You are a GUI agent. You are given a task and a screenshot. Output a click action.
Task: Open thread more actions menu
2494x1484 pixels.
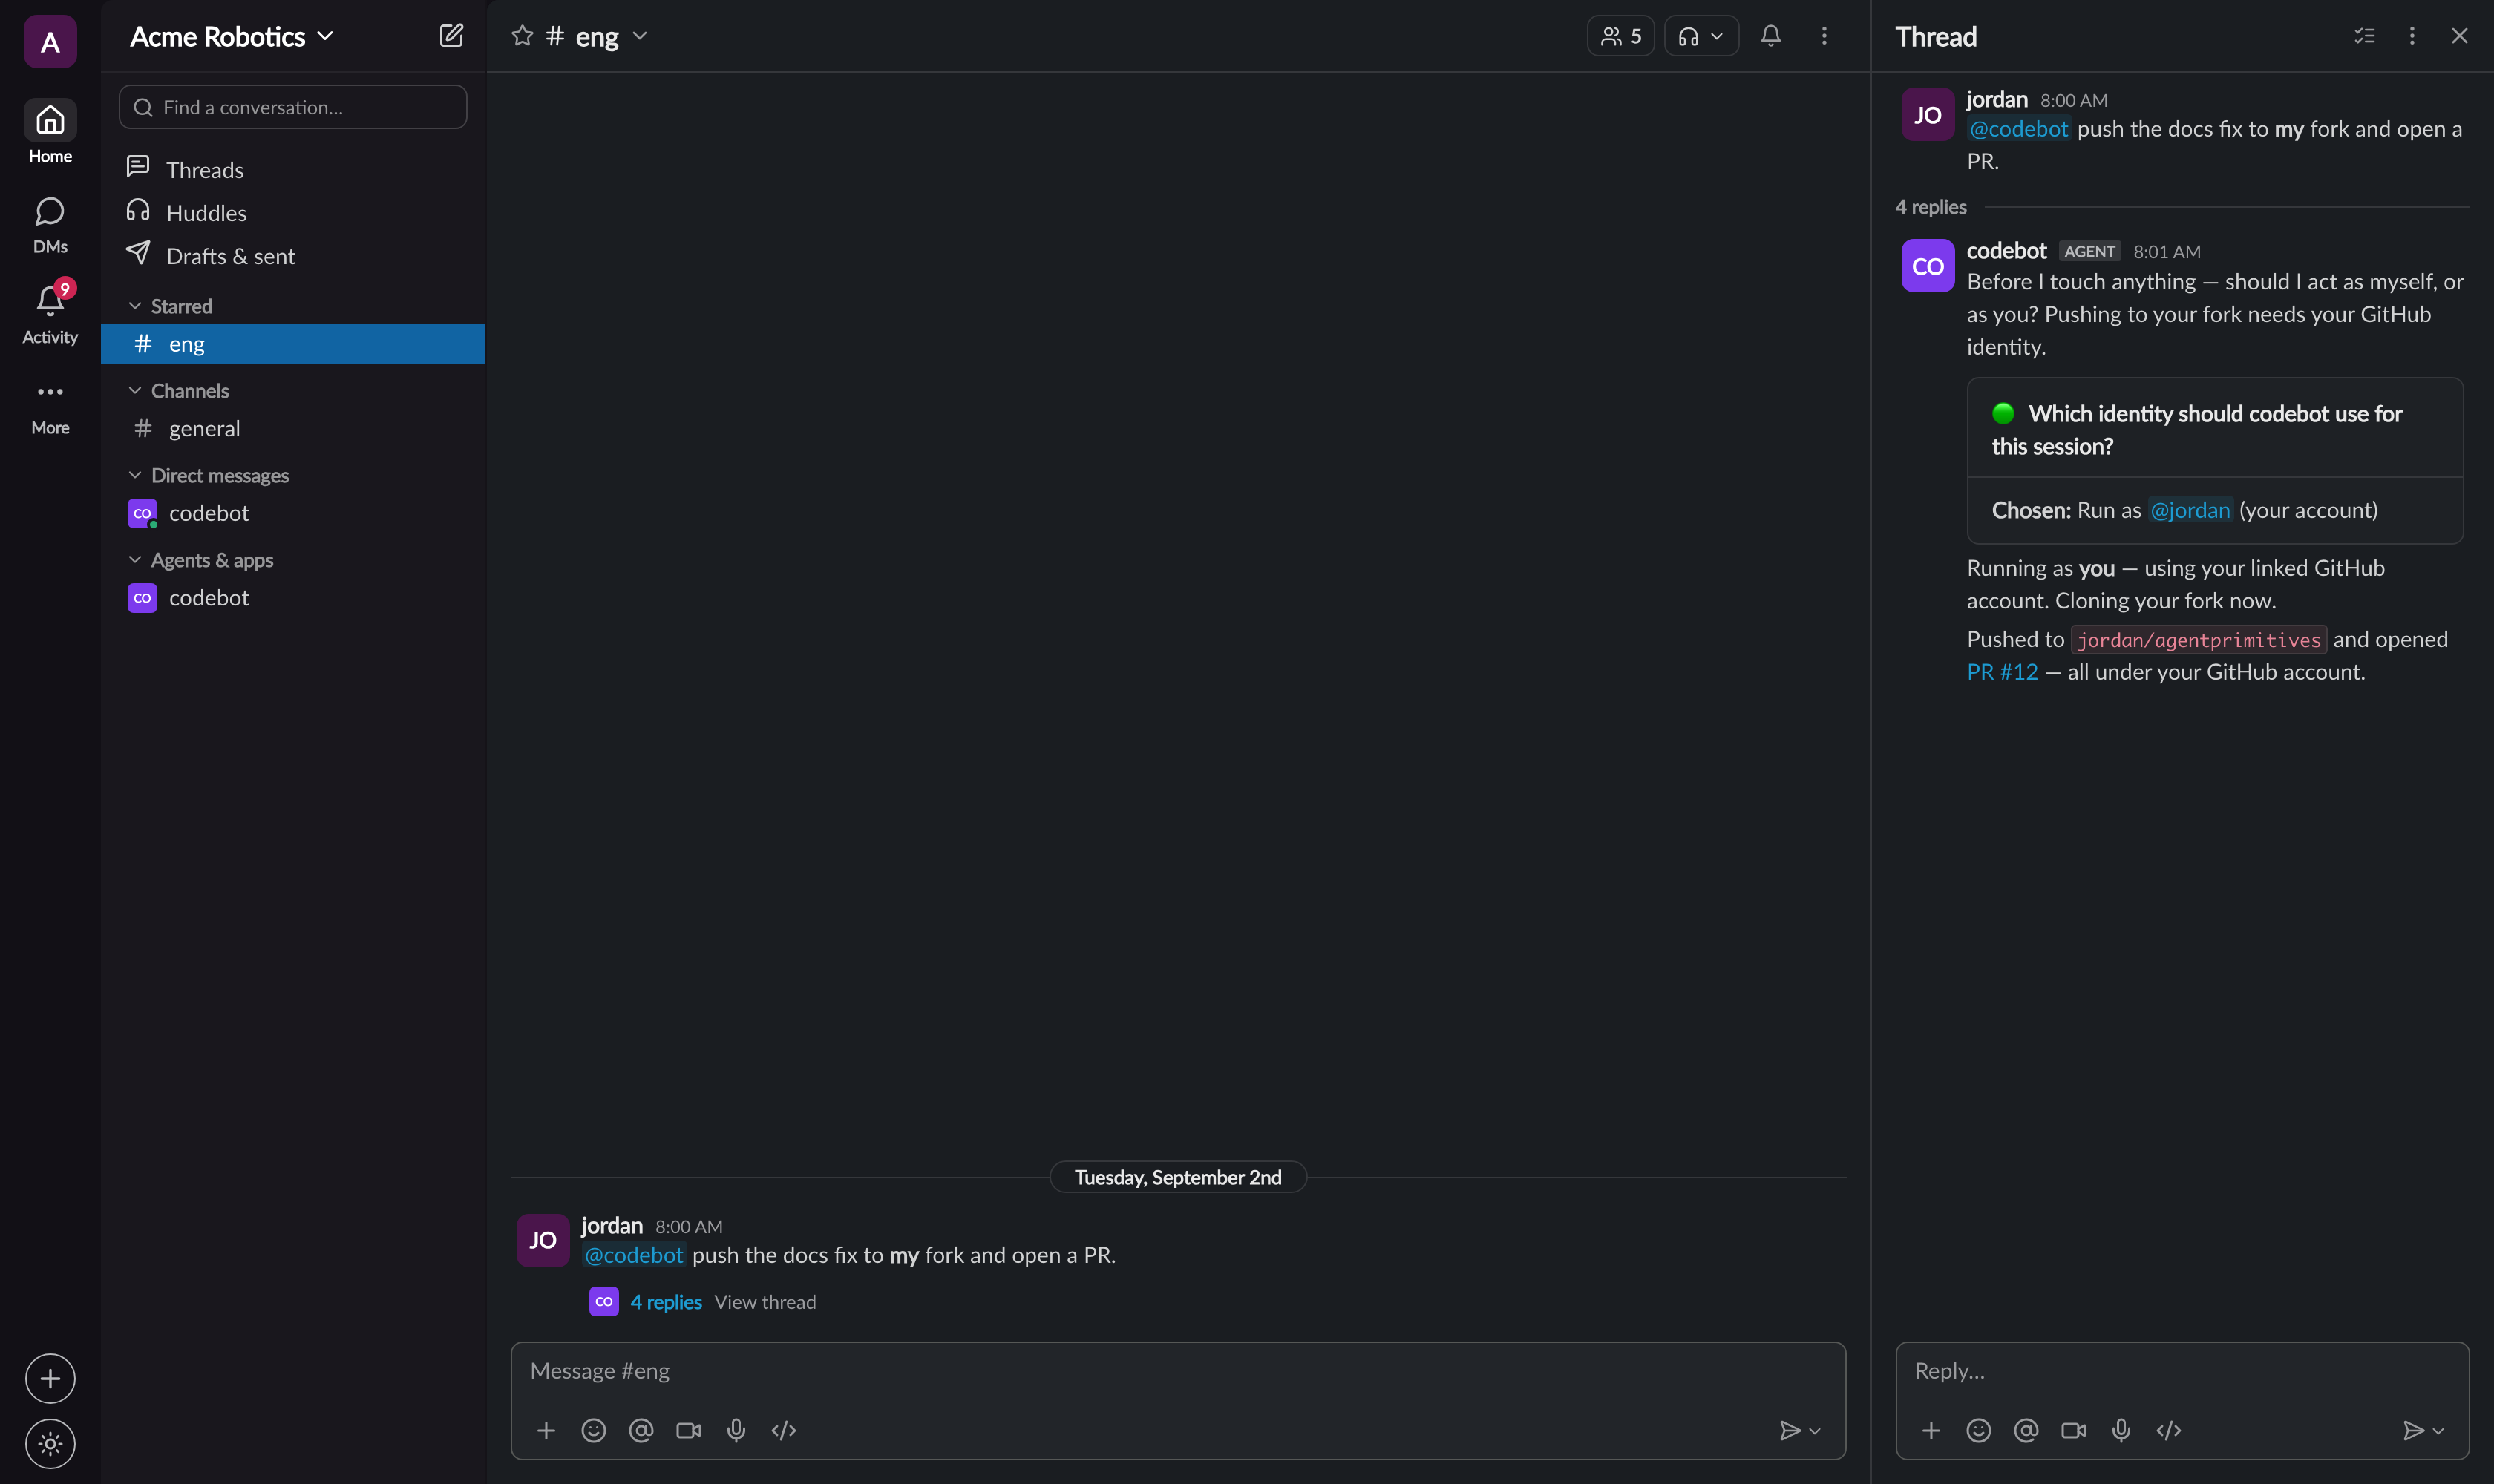(2412, 36)
